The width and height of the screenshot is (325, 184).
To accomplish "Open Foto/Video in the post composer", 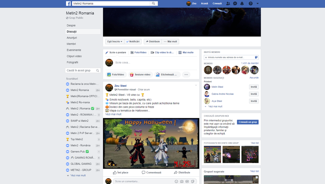I will 117,75.
